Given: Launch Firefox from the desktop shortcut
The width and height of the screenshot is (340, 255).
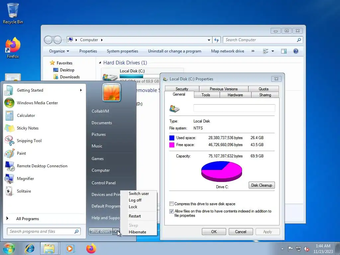Looking at the screenshot, I should tap(13, 48).
